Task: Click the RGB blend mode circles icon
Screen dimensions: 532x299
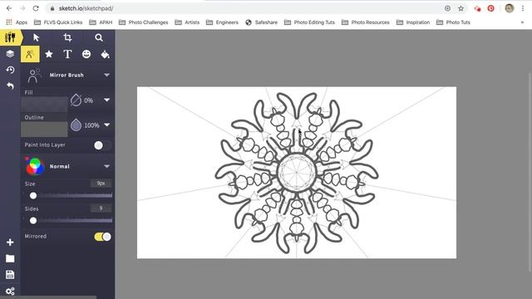Action: click(x=34, y=166)
